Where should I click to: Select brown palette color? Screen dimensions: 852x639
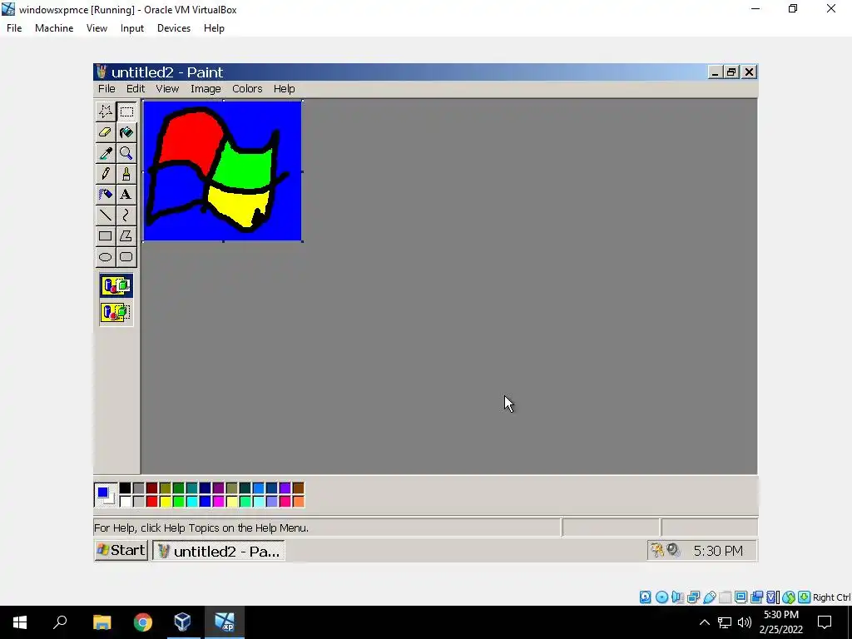[299, 488]
